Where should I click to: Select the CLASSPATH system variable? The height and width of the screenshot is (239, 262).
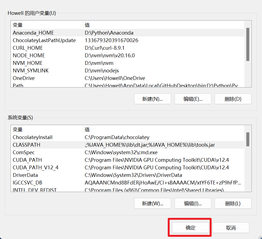(x=27, y=145)
